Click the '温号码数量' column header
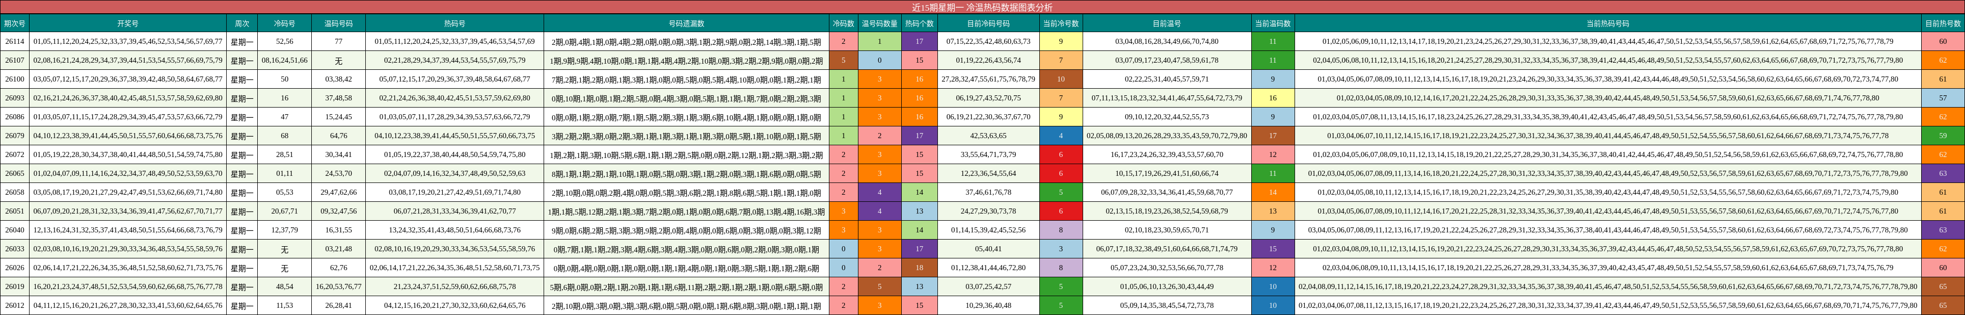Screen dimensions: 1965x315 tap(879, 23)
